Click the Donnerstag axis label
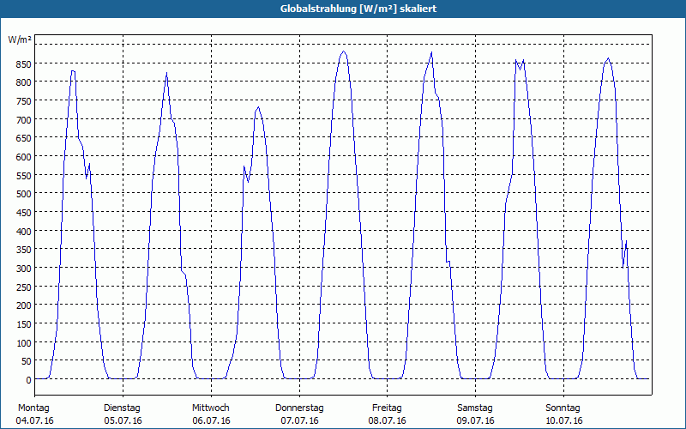The height and width of the screenshot is (429, 686). pyautogui.click(x=299, y=408)
